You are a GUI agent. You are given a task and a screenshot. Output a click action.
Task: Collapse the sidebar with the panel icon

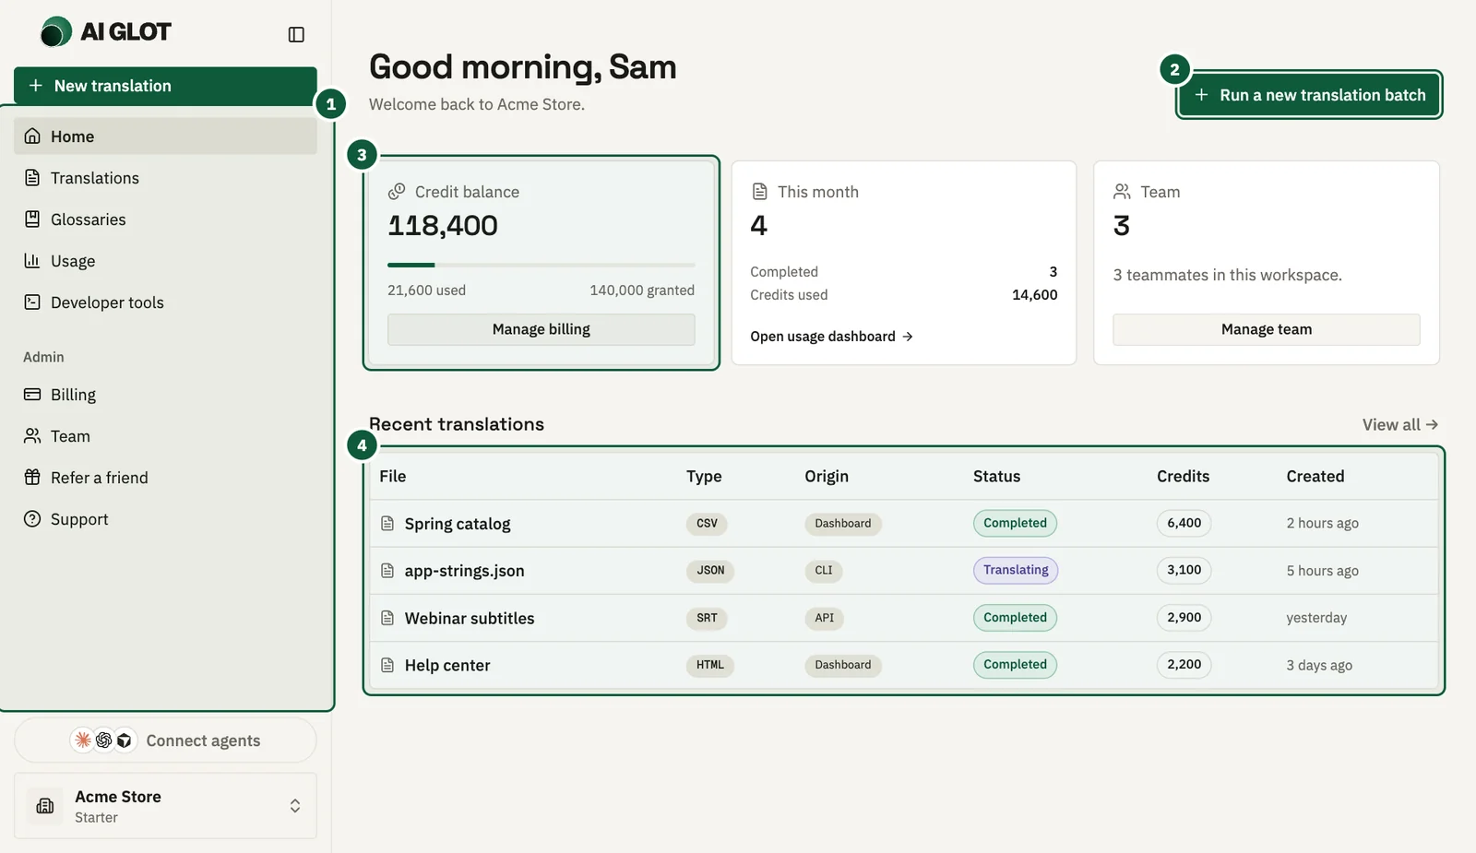click(x=296, y=34)
